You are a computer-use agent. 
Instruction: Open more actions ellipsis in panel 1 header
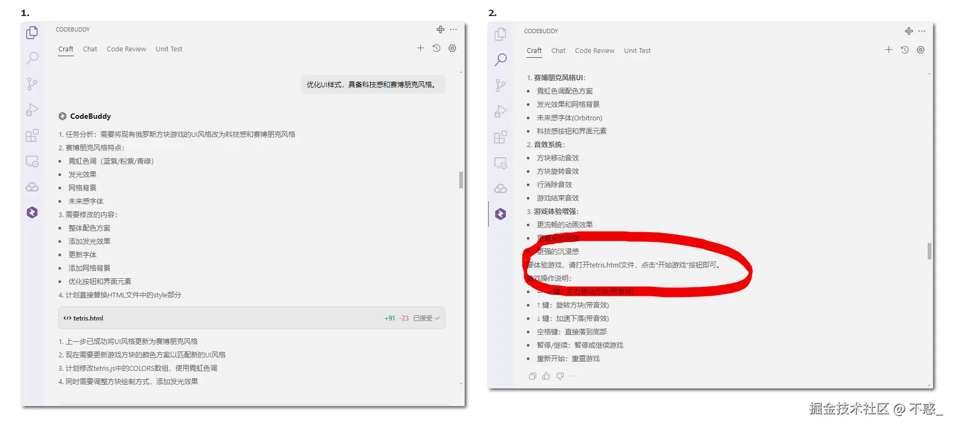coord(453,29)
